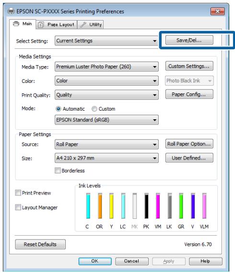Click the Green (GR) ink level bar
This screenshot has width=235, height=273.
181,205
